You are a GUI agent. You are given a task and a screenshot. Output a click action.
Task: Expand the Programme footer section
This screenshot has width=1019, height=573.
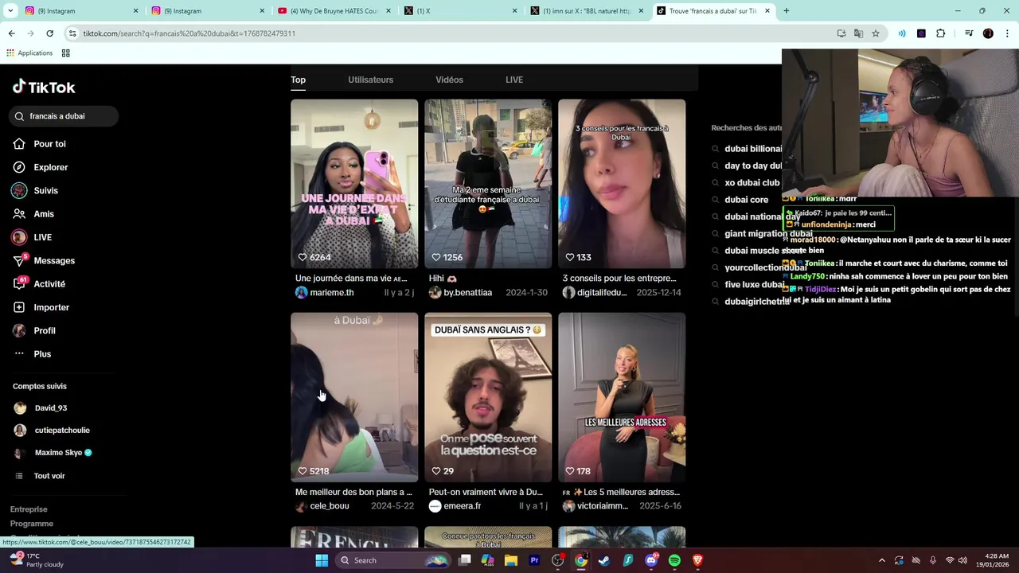(32, 524)
